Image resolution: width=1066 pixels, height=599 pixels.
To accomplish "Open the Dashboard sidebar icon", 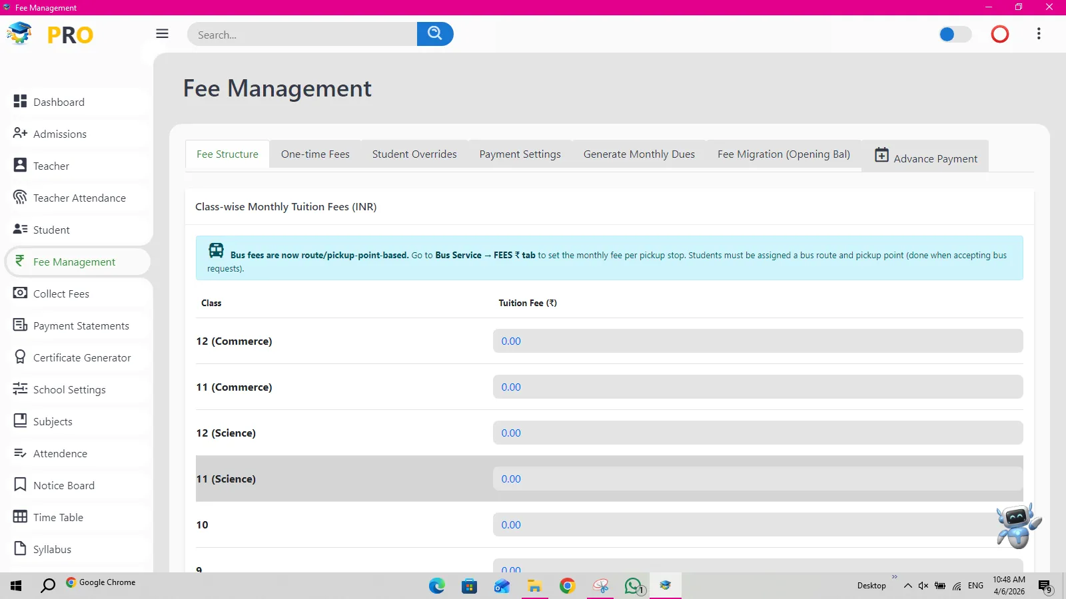I will (20, 101).
